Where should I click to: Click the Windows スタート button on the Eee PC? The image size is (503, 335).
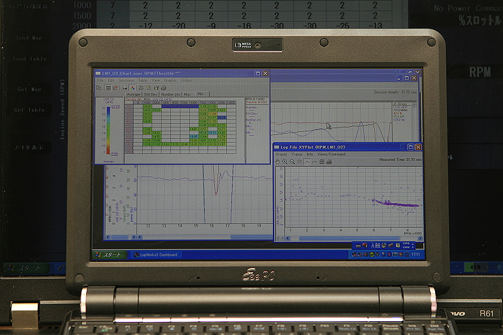coord(109,255)
